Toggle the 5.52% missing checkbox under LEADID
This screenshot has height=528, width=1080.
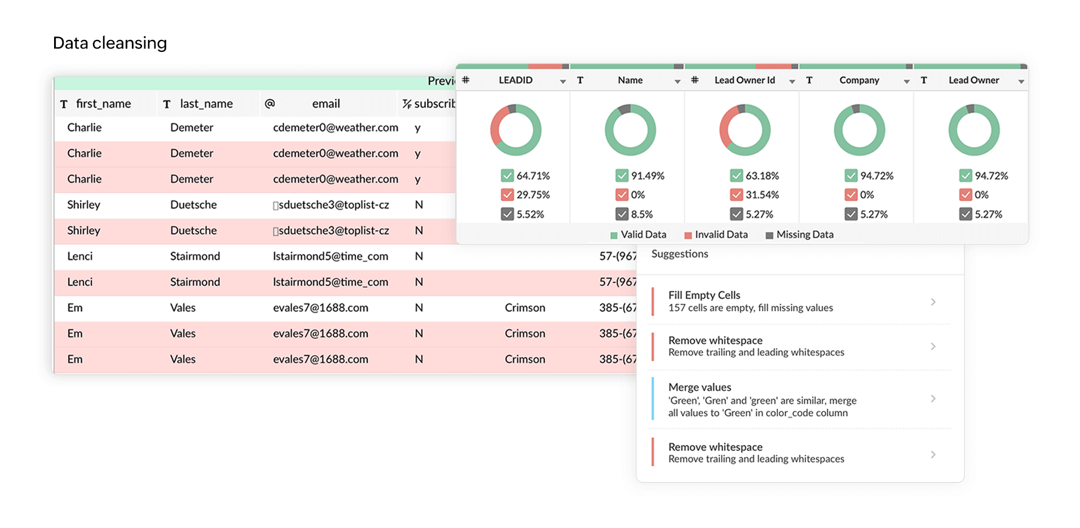(507, 214)
